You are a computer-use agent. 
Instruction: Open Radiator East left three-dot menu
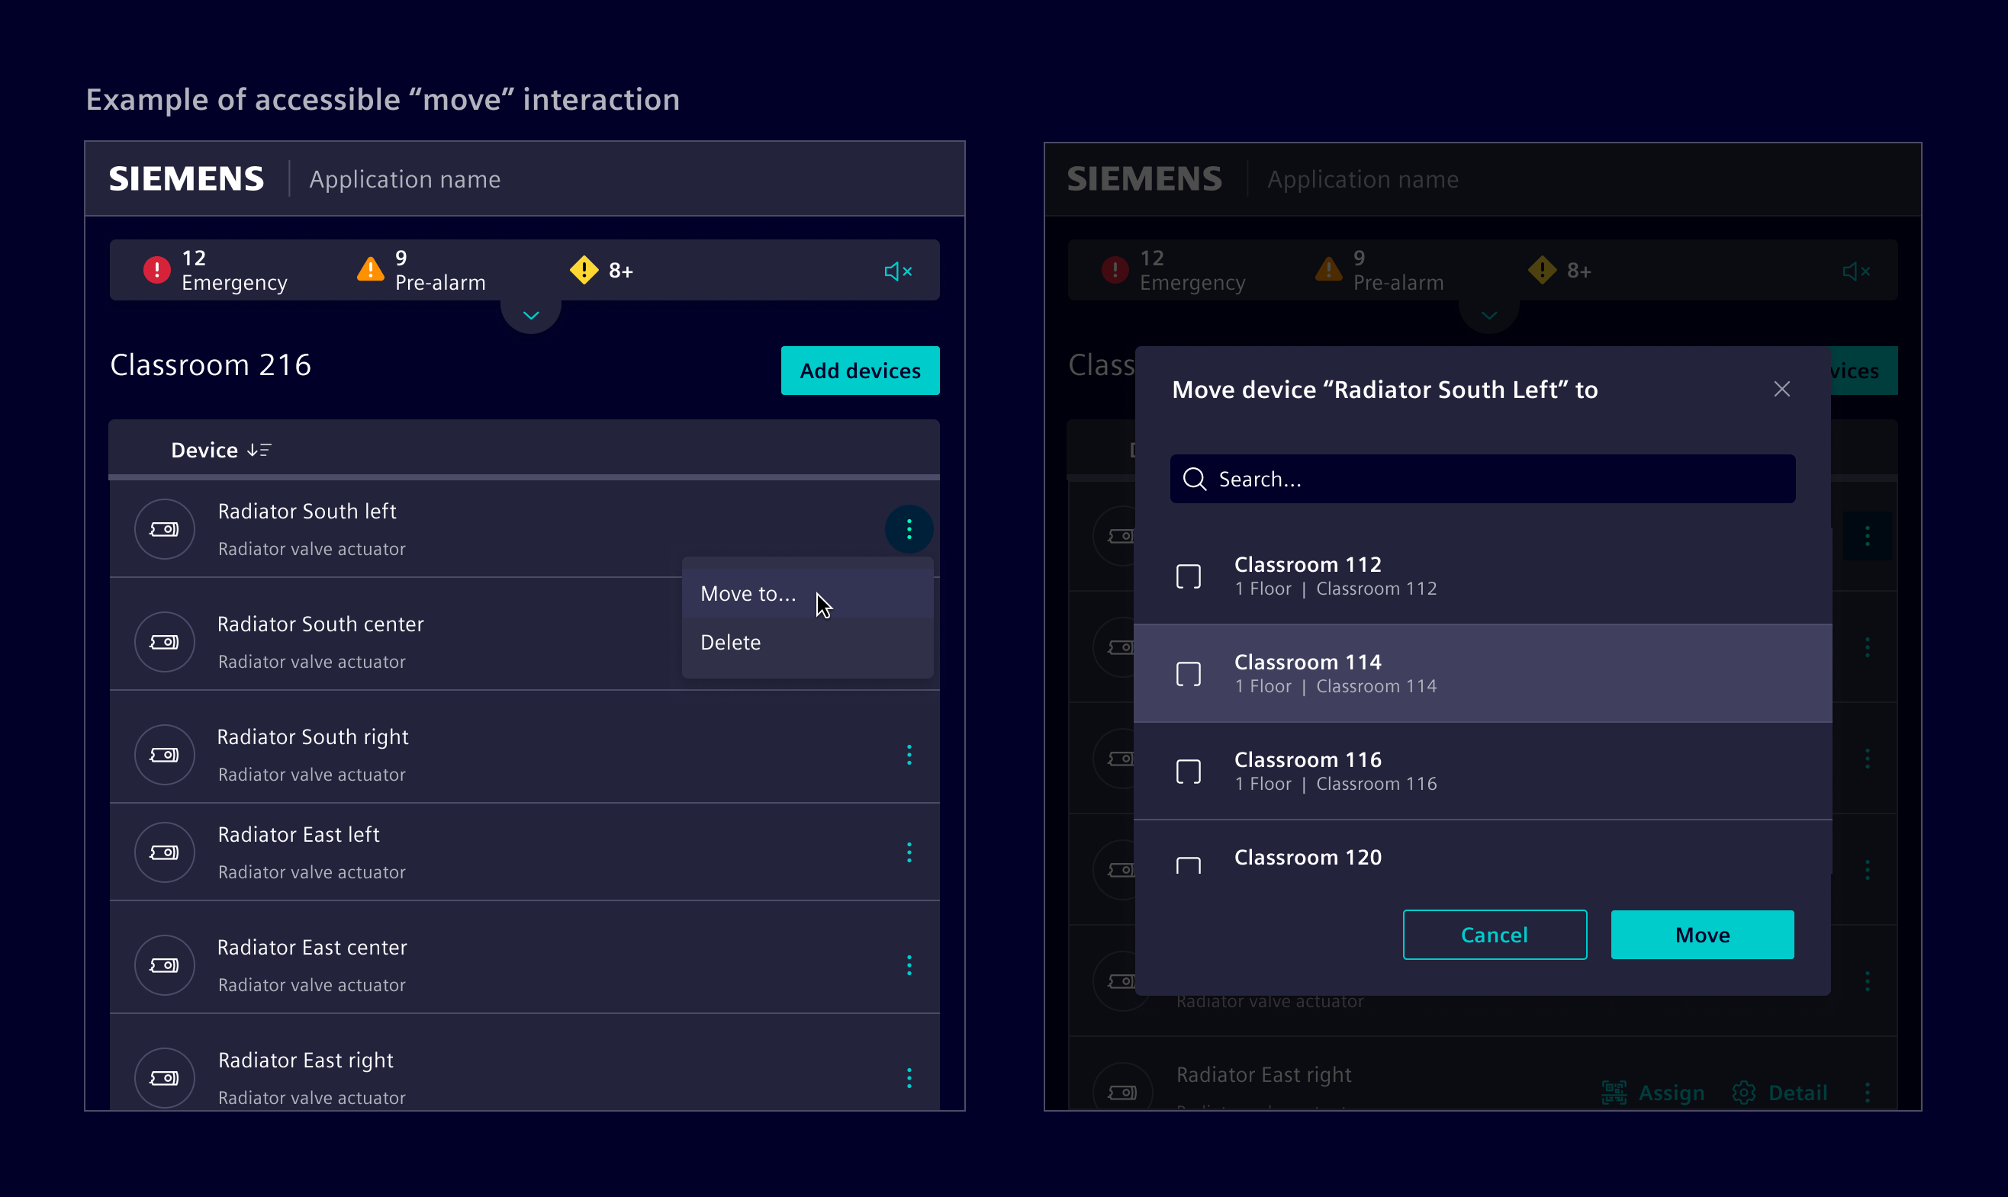(909, 852)
